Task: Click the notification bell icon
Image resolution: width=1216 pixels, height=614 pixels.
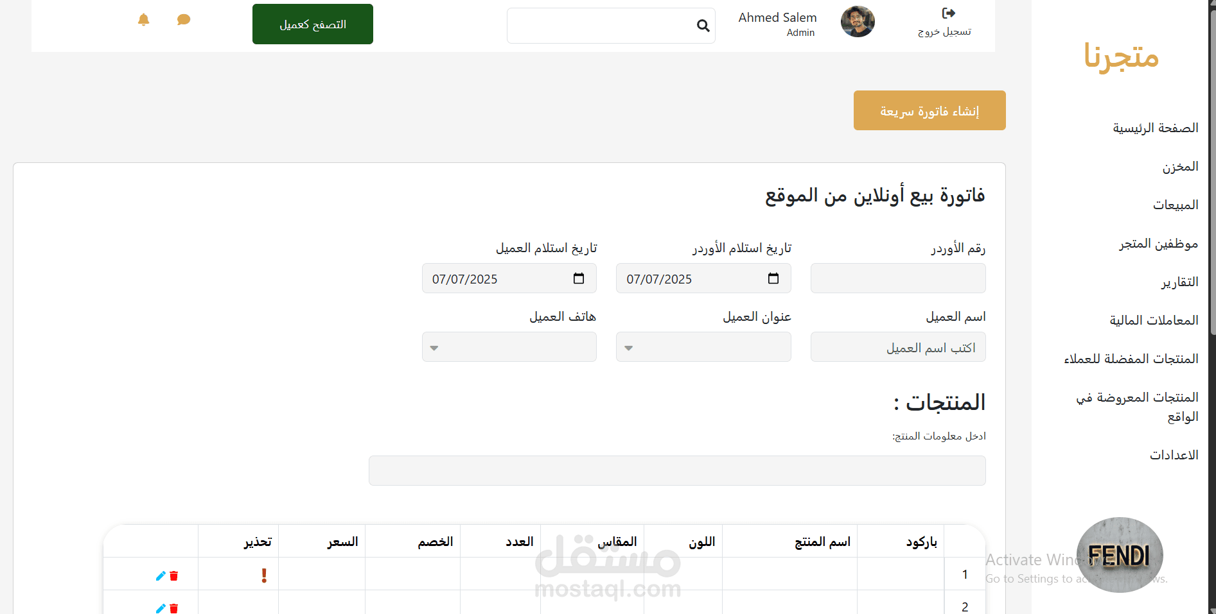Action: pyautogui.click(x=144, y=20)
